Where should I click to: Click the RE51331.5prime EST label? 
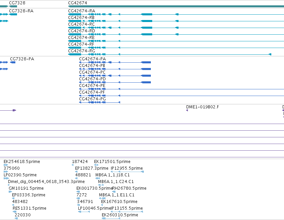pyautogui.click(x=29, y=208)
